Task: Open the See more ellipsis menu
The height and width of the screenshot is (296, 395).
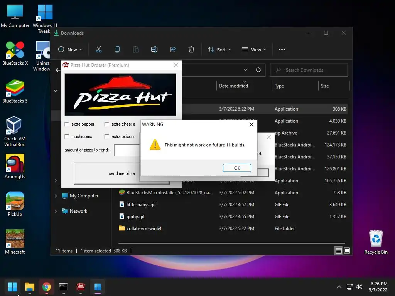Action: click(x=282, y=50)
